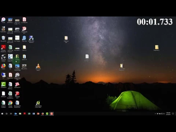
Task: Launch Acrobat Reader DC from desktop
Action: [3, 48]
